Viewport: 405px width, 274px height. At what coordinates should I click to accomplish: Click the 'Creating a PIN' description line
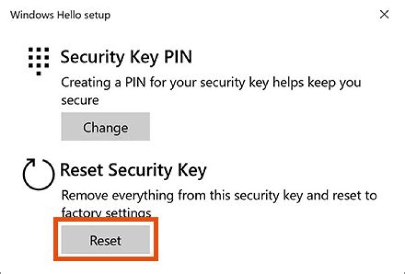211,83
